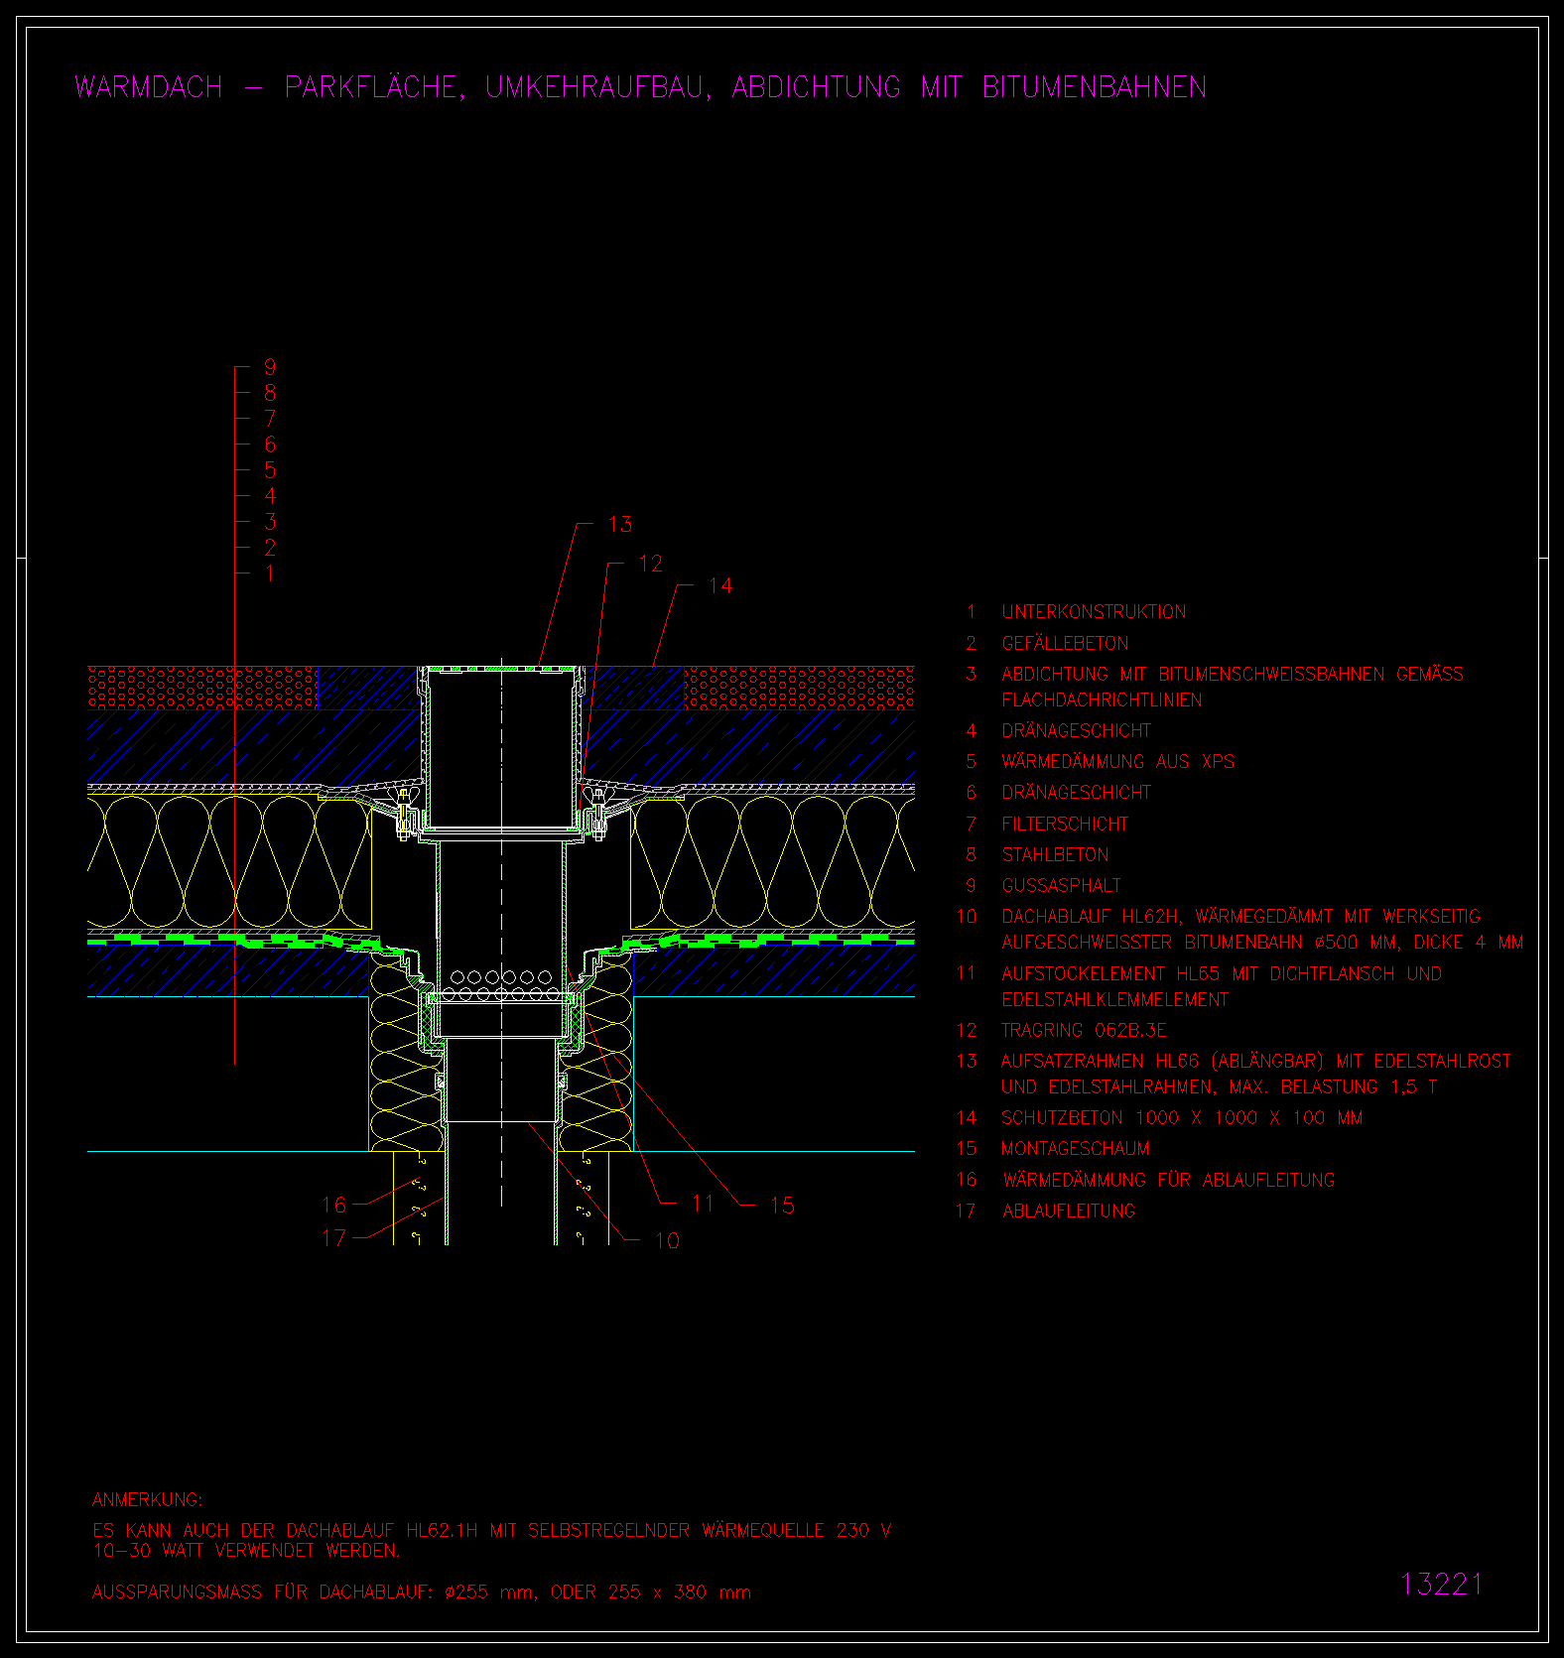Click legend text 'EDELSTAHLKLEMMELEMENT'

click(1115, 999)
